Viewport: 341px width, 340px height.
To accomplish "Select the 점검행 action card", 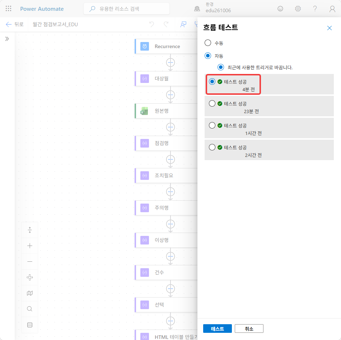I will click(166, 143).
